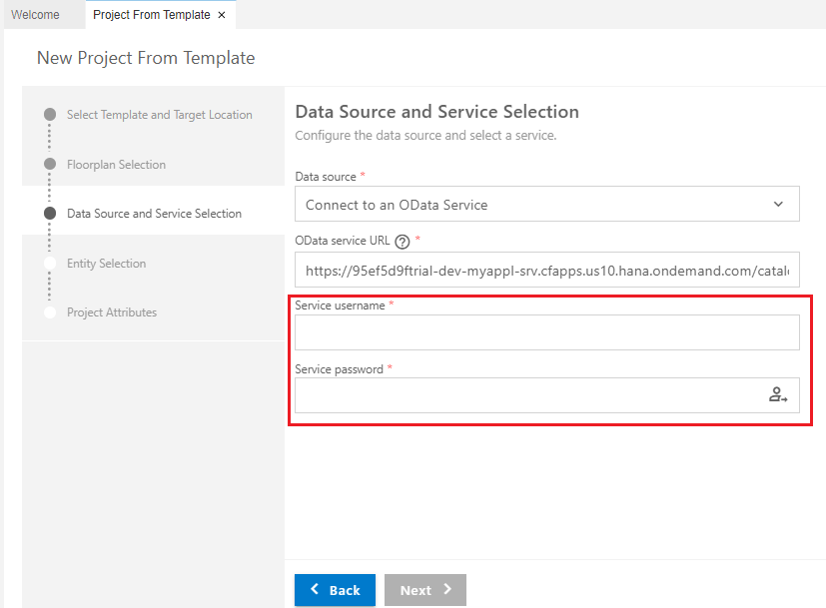
Task: Click the help icon beside OData service URL
Action: 401,241
